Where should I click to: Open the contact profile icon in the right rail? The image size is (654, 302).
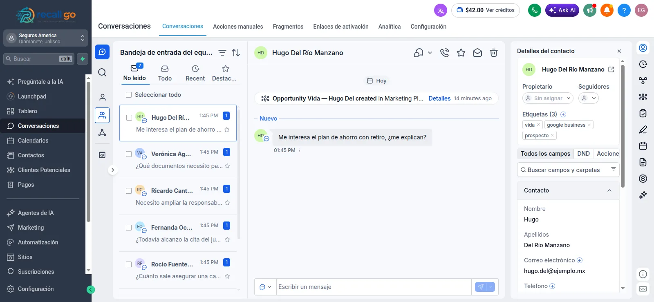[643, 48]
